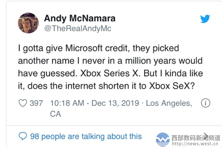Click "Xbox Series X" in the tweet text
Image resolution: width=222 pixels, height=147 pixels.
(x=109, y=73)
